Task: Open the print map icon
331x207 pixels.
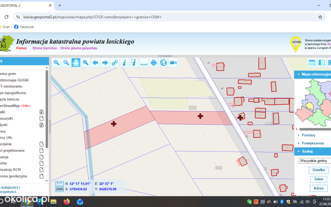Action: point(154,62)
